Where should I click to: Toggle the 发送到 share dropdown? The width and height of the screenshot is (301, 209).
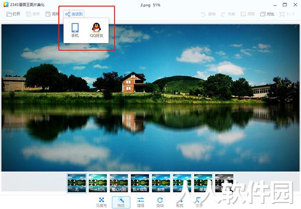click(74, 14)
